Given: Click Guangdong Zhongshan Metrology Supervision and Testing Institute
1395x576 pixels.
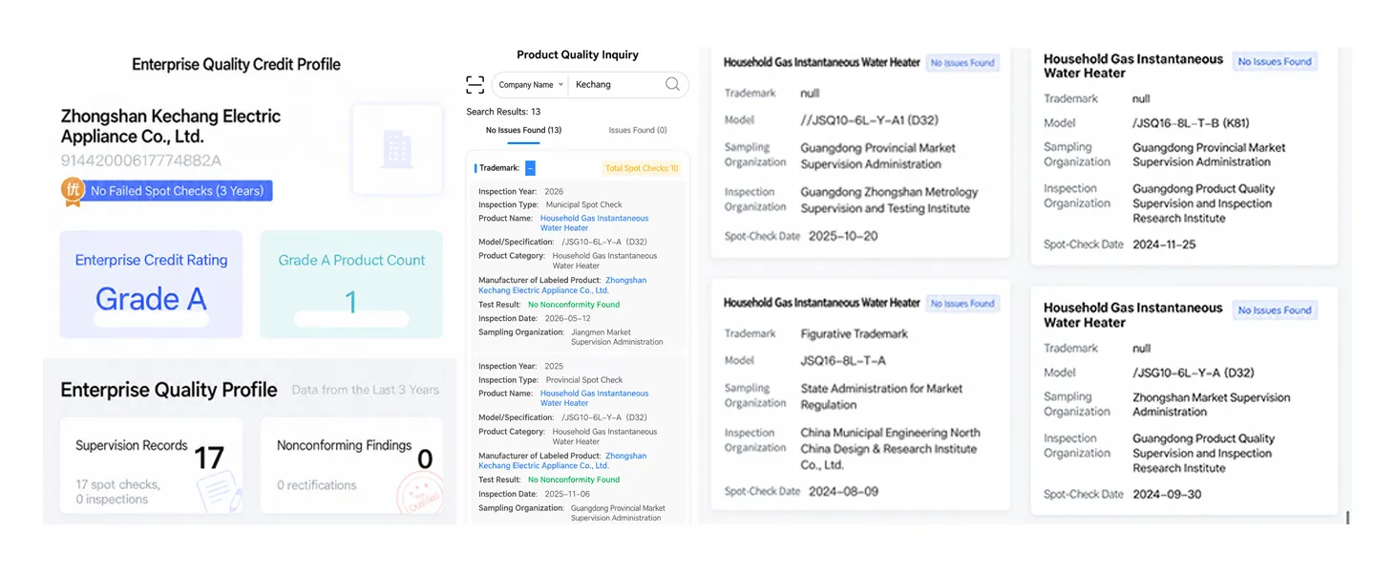Looking at the screenshot, I should pyautogui.click(x=889, y=200).
